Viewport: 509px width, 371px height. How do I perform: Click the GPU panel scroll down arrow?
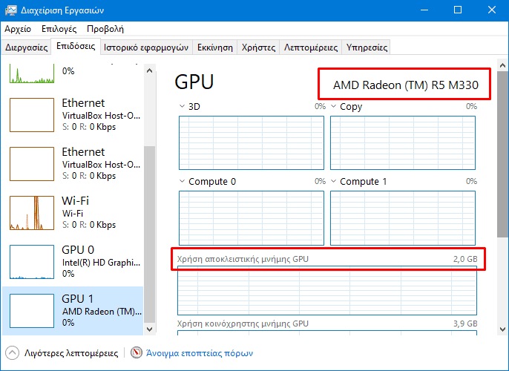502,329
